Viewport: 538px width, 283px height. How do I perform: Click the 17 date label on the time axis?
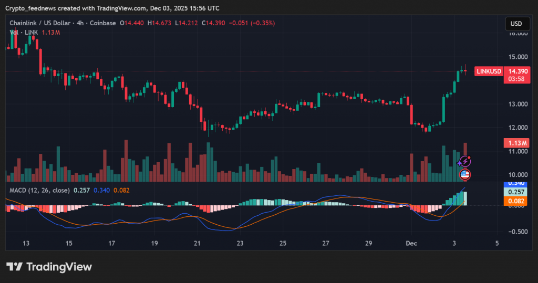tap(111, 243)
